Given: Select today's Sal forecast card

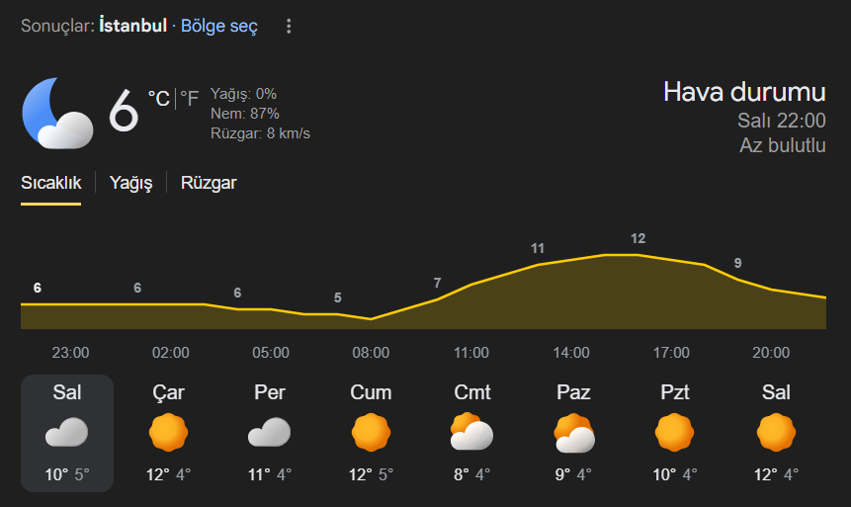Looking at the screenshot, I should pos(67,433).
